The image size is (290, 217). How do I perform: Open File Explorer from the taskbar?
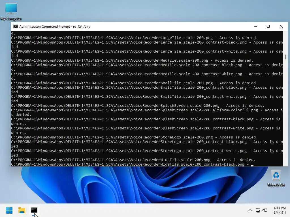22,210
